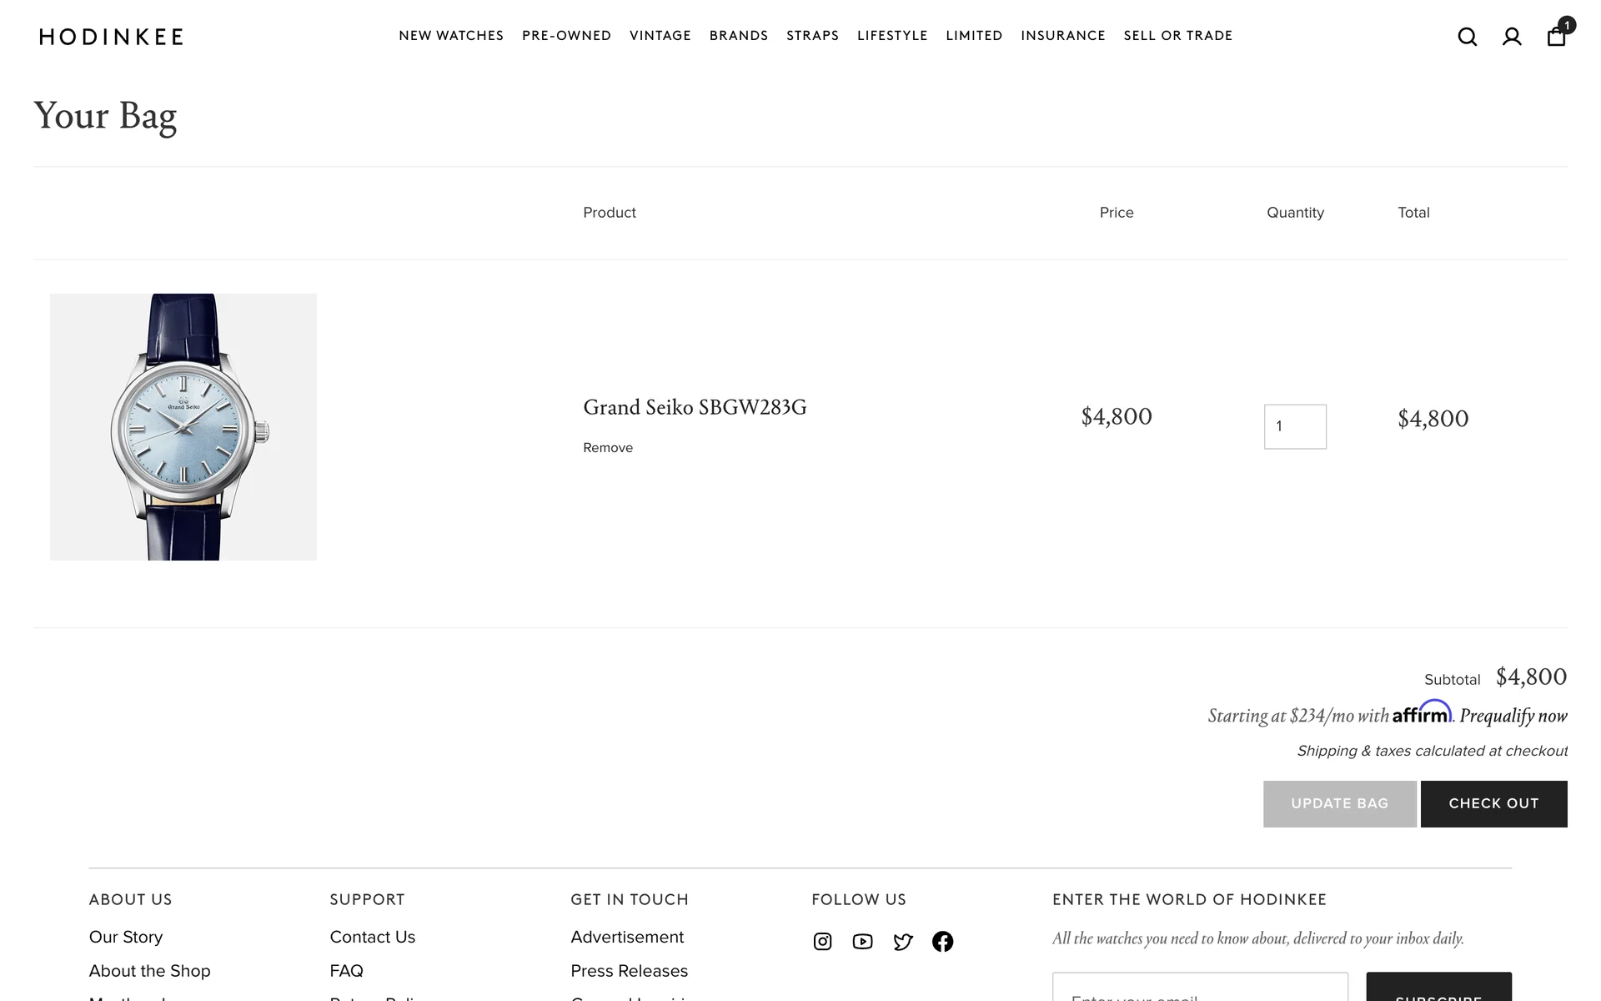The width and height of the screenshot is (1601, 1001).
Task: Open the YouTube social icon
Action: 862,942
